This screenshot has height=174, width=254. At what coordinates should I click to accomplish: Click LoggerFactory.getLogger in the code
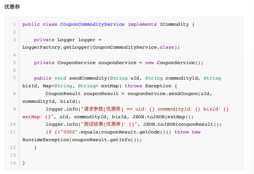(x=56, y=47)
